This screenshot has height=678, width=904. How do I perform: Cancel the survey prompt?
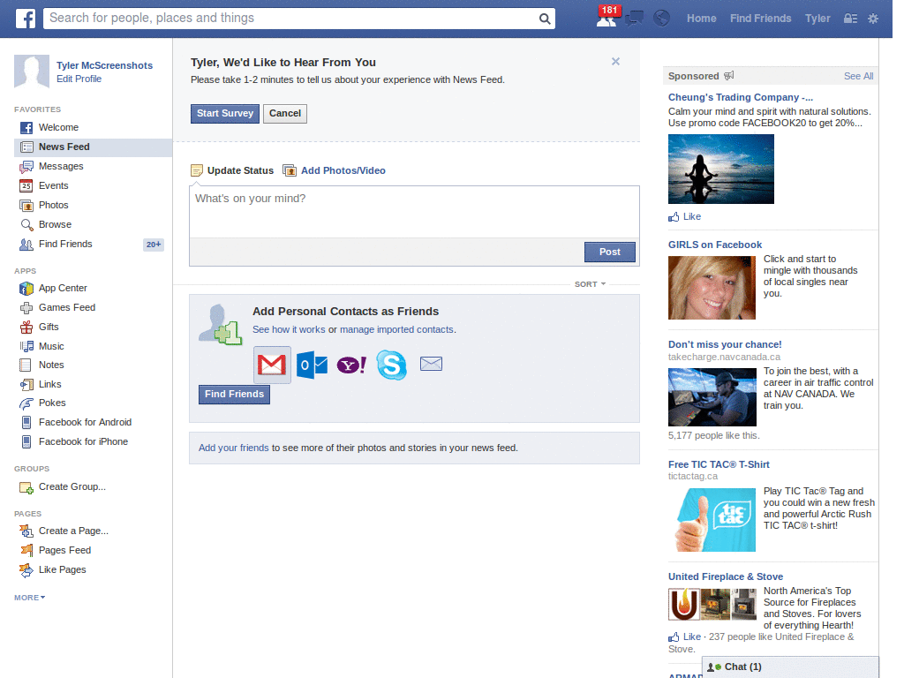click(285, 114)
